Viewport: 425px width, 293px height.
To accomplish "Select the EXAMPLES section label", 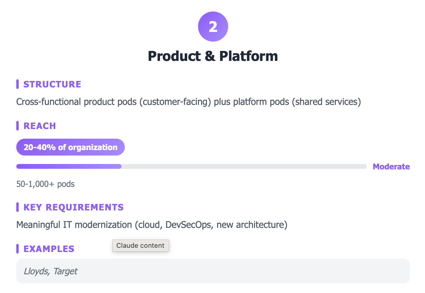I will tap(49, 249).
